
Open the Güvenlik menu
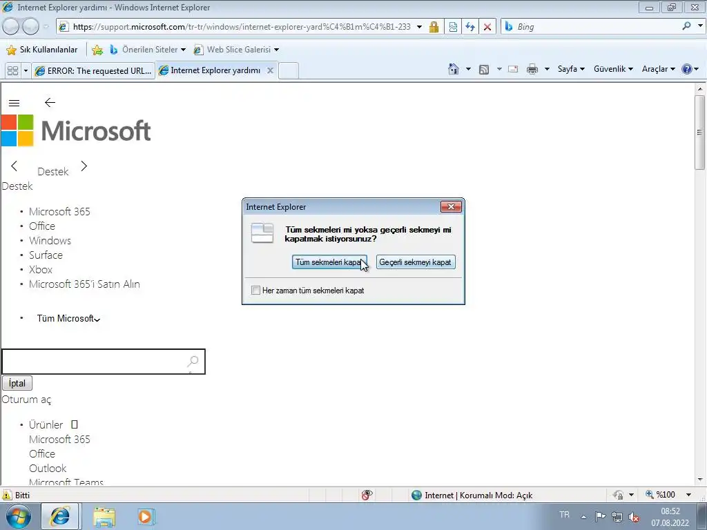(x=613, y=69)
